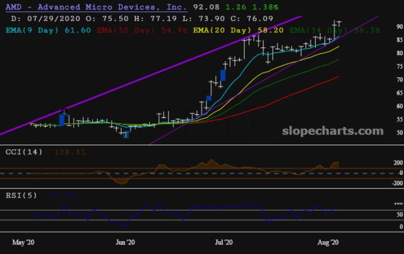Screen dimensions: 404x254
Task: Click the 50 price axis label
Action: click(x=400, y=132)
